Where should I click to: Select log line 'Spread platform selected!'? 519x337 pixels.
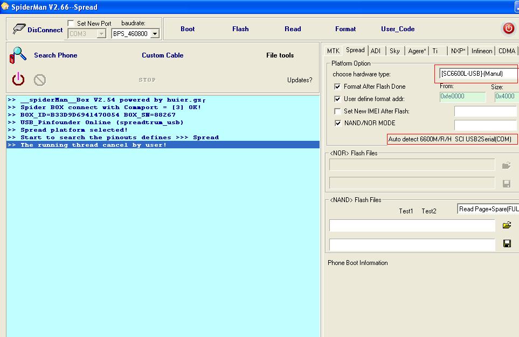coord(163,130)
